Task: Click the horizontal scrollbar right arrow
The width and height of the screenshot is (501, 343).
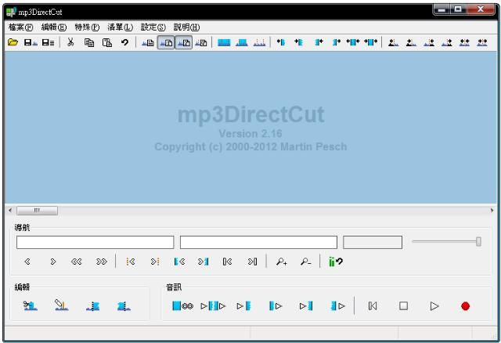Action: click(492, 211)
